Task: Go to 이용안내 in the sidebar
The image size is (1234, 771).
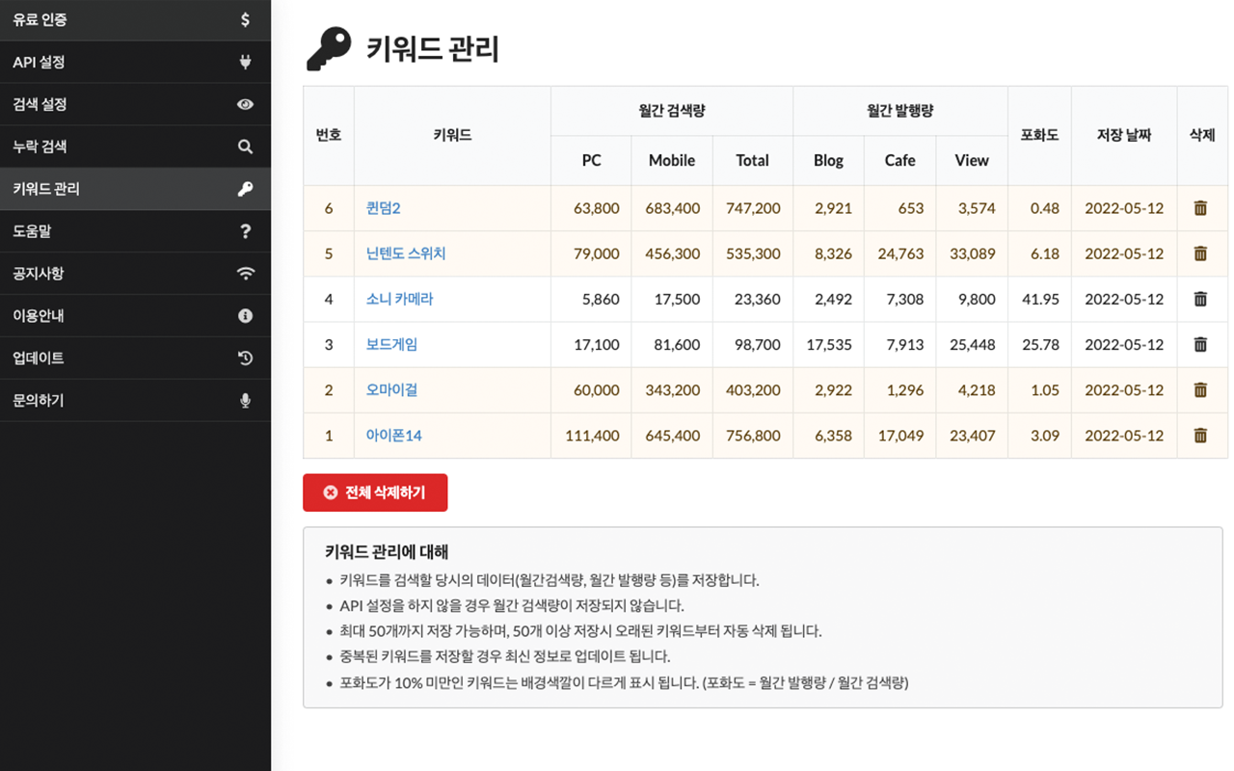Action: point(135,315)
